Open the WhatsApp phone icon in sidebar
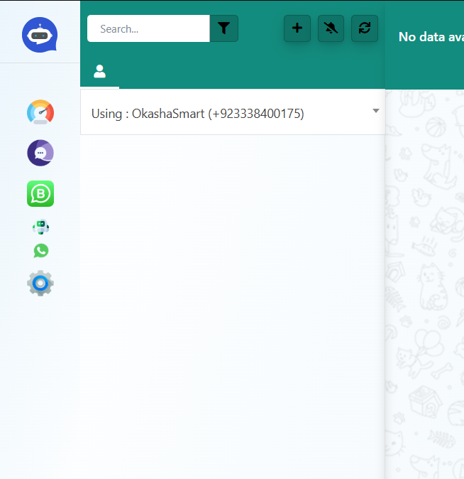Image resolution: width=464 pixels, height=479 pixels. pyautogui.click(x=41, y=251)
